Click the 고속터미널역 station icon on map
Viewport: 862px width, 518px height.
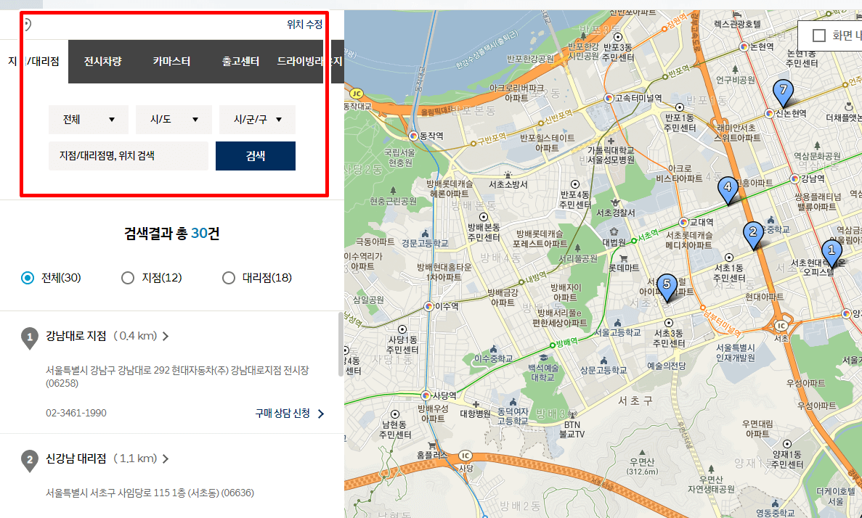pyautogui.click(x=609, y=99)
